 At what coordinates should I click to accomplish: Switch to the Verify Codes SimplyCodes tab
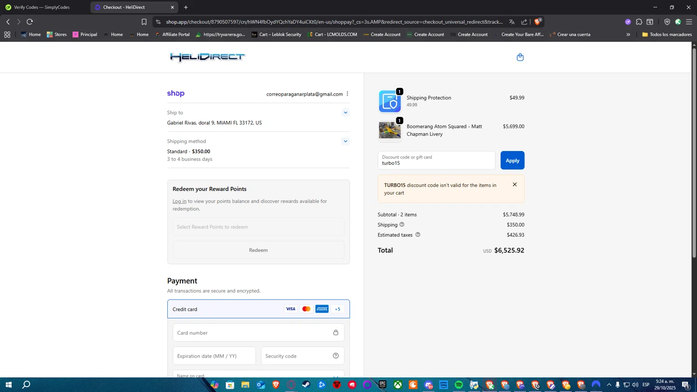click(x=42, y=7)
